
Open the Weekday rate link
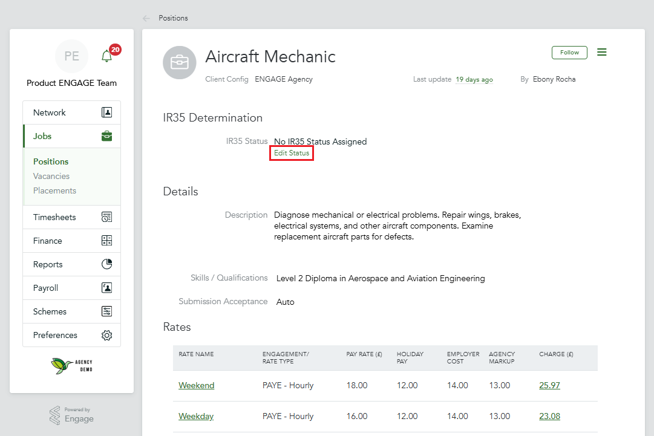[196, 417]
